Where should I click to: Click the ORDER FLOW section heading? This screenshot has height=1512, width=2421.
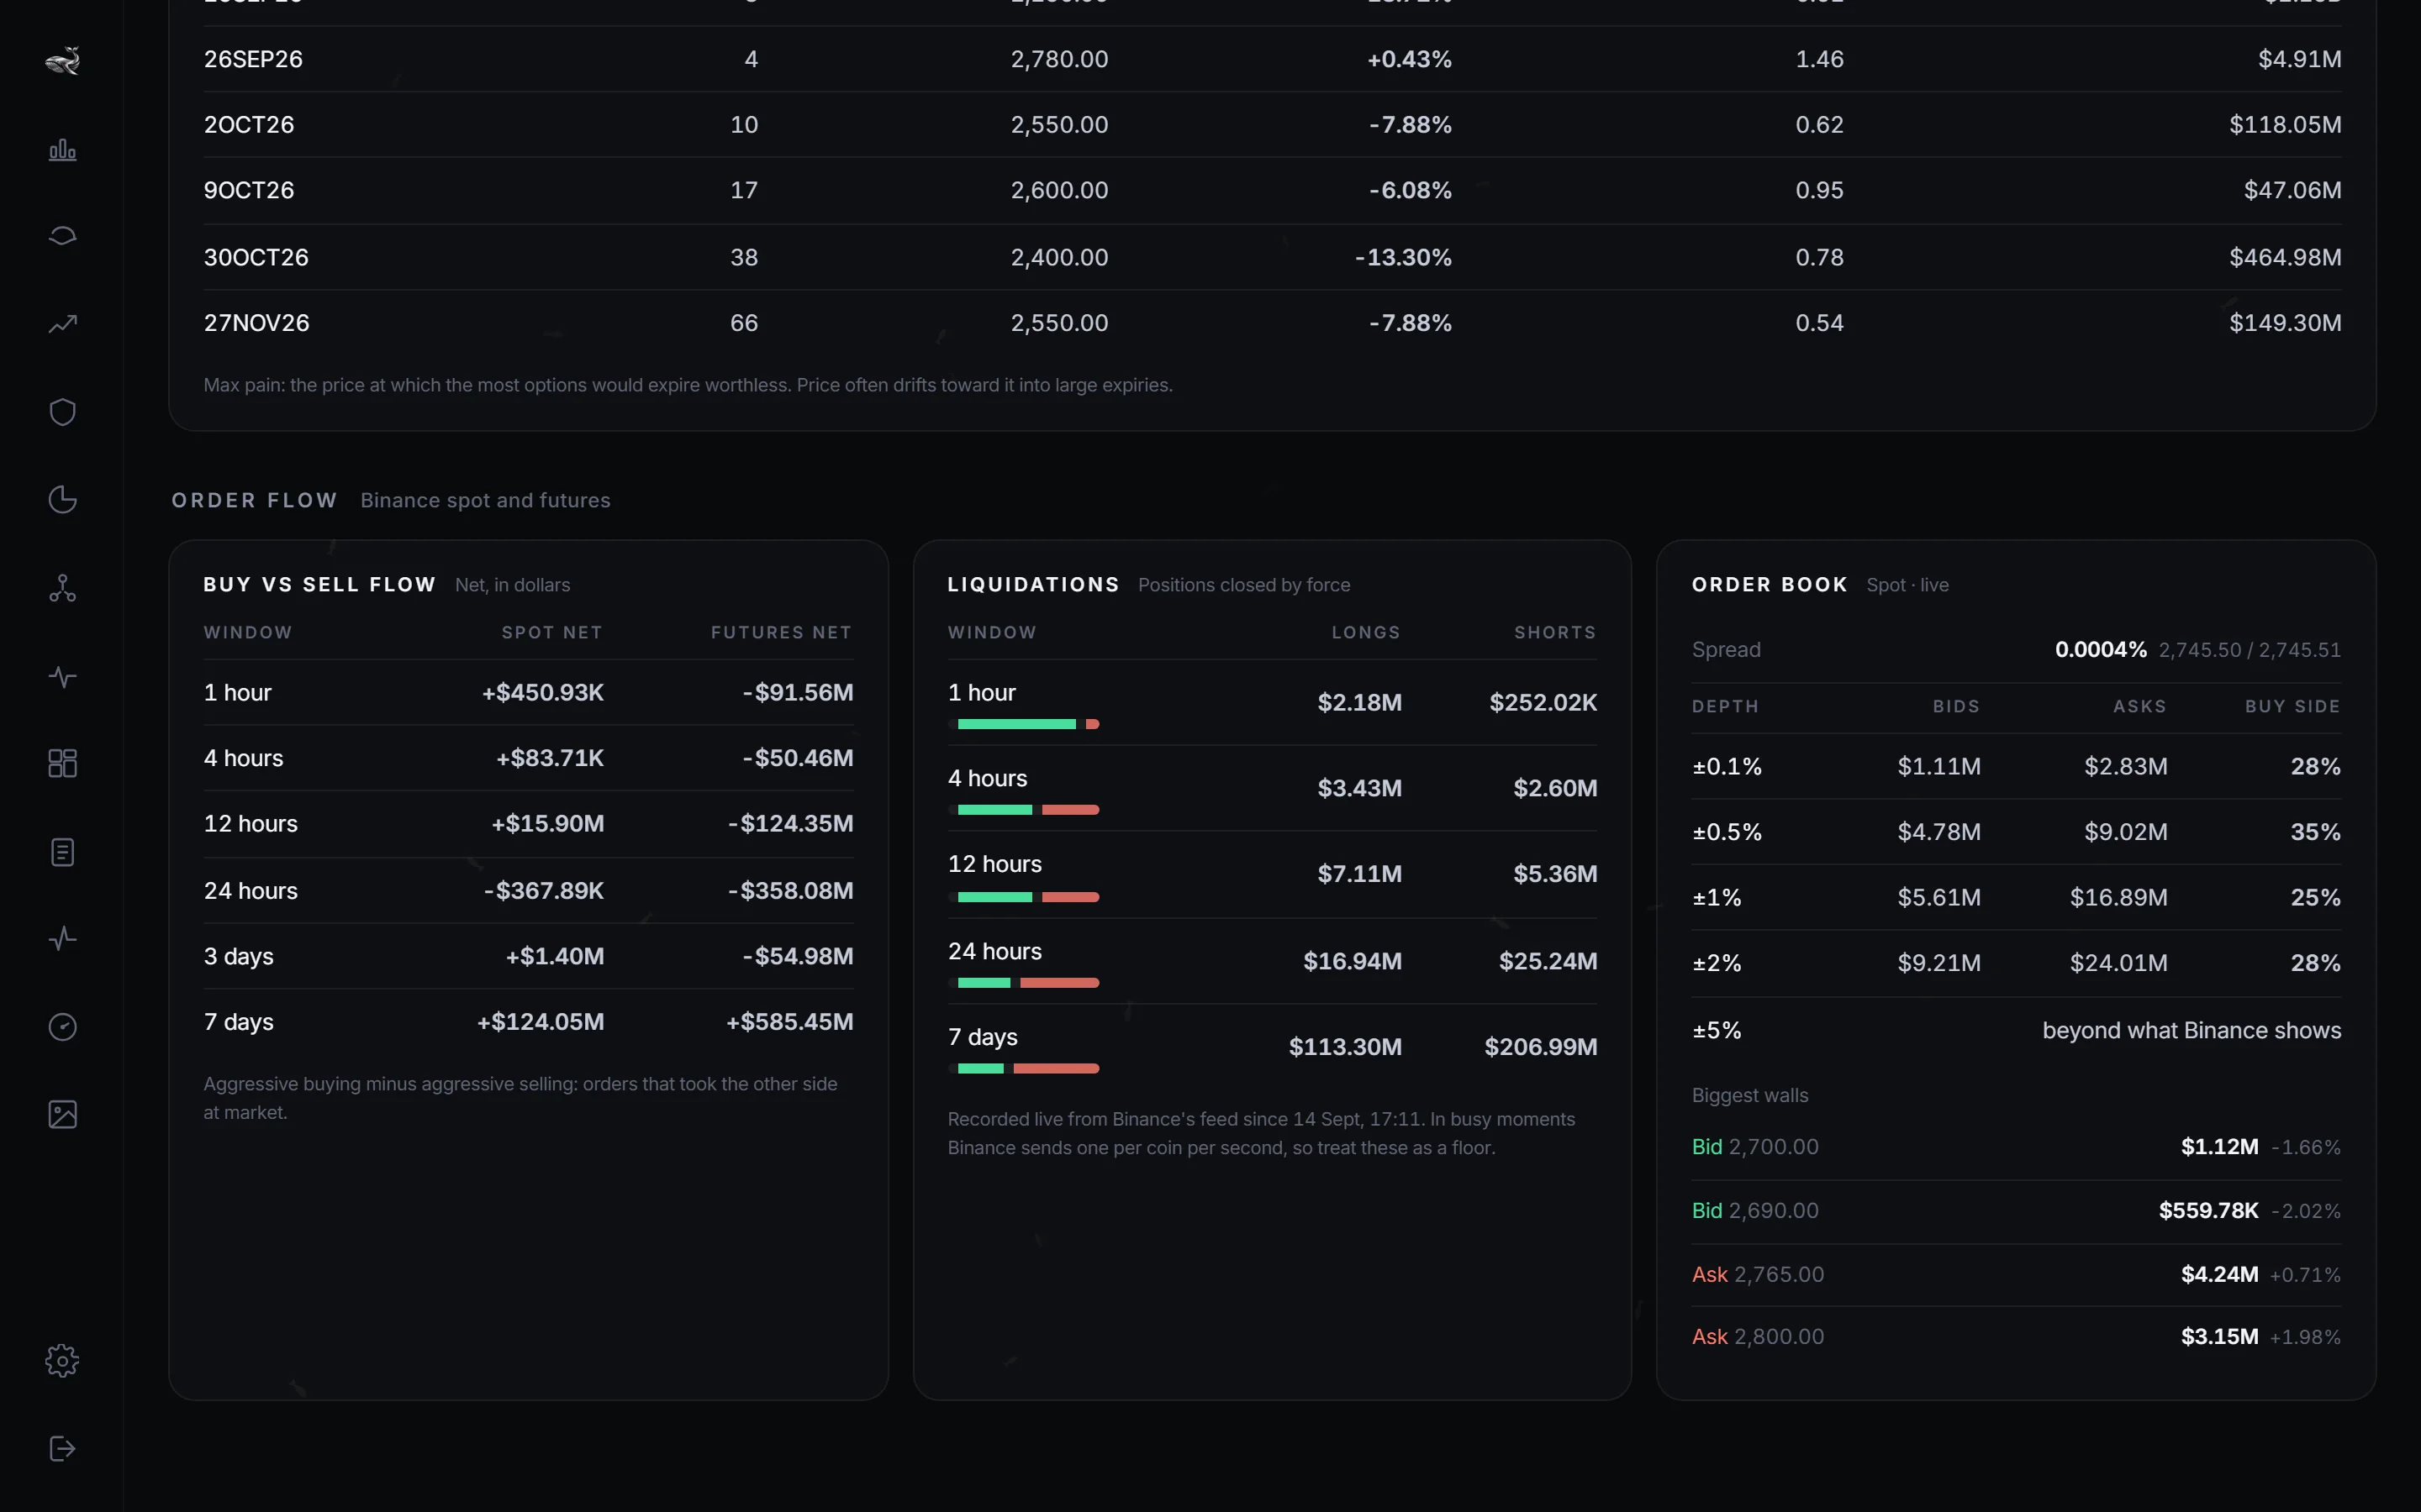tap(254, 500)
